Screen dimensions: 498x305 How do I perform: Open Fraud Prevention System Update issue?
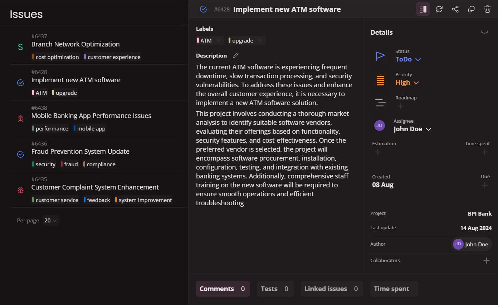tap(80, 152)
